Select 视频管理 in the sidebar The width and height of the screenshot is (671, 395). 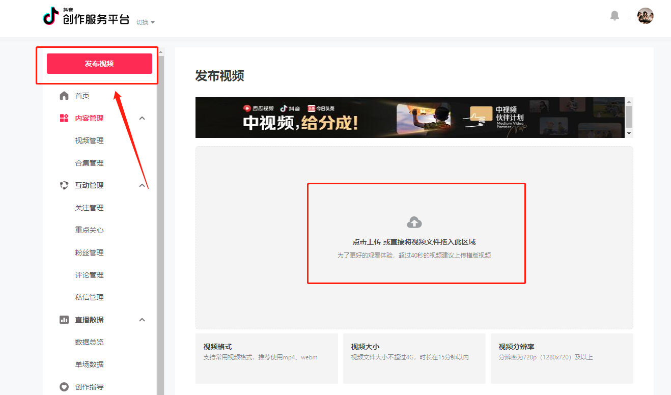click(89, 140)
